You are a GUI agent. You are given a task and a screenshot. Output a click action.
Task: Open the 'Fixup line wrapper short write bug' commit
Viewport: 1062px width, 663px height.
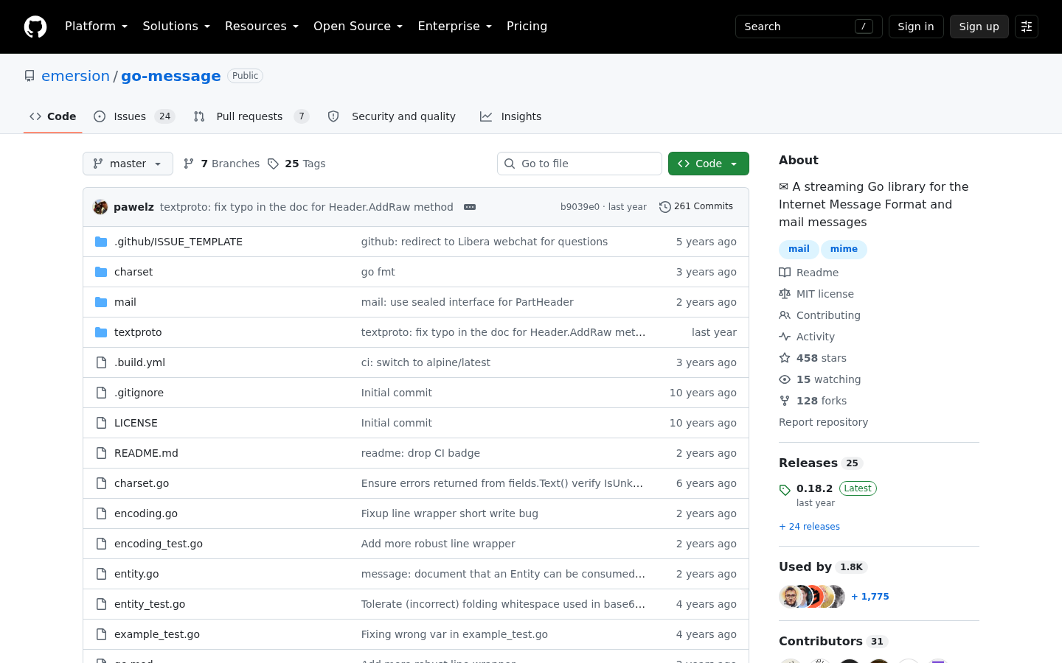click(x=450, y=513)
